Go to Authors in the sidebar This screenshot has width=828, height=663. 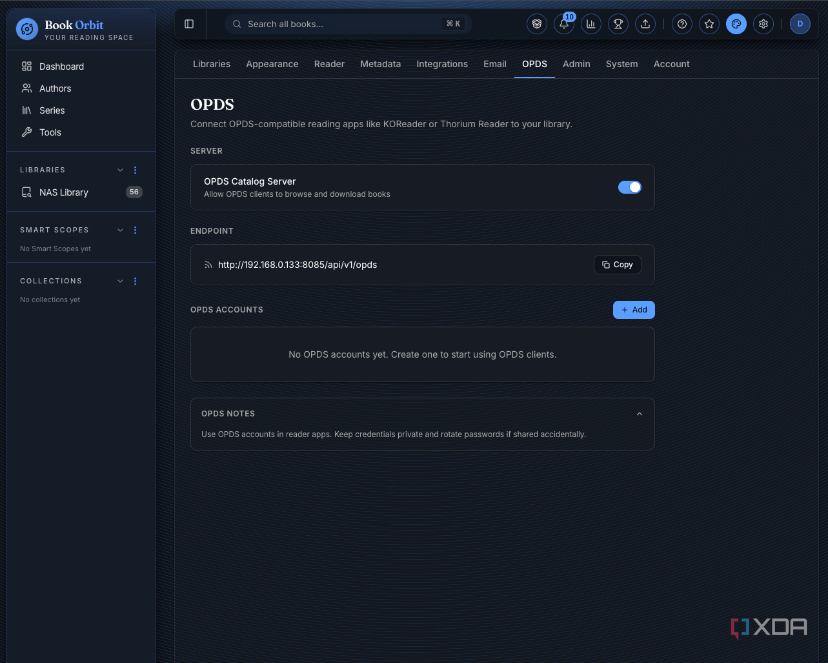81,88
